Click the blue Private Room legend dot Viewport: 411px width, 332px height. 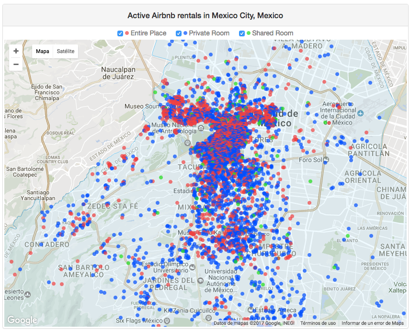point(185,33)
